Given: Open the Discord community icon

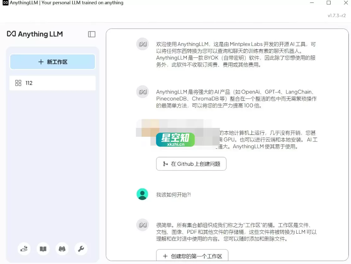Looking at the screenshot, I should tap(62, 249).
